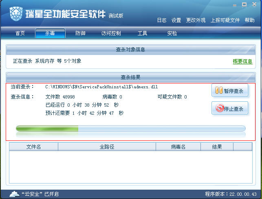Switch to the 首页 tab
The width and height of the screenshot is (262, 199).
(x=20, y=33)
